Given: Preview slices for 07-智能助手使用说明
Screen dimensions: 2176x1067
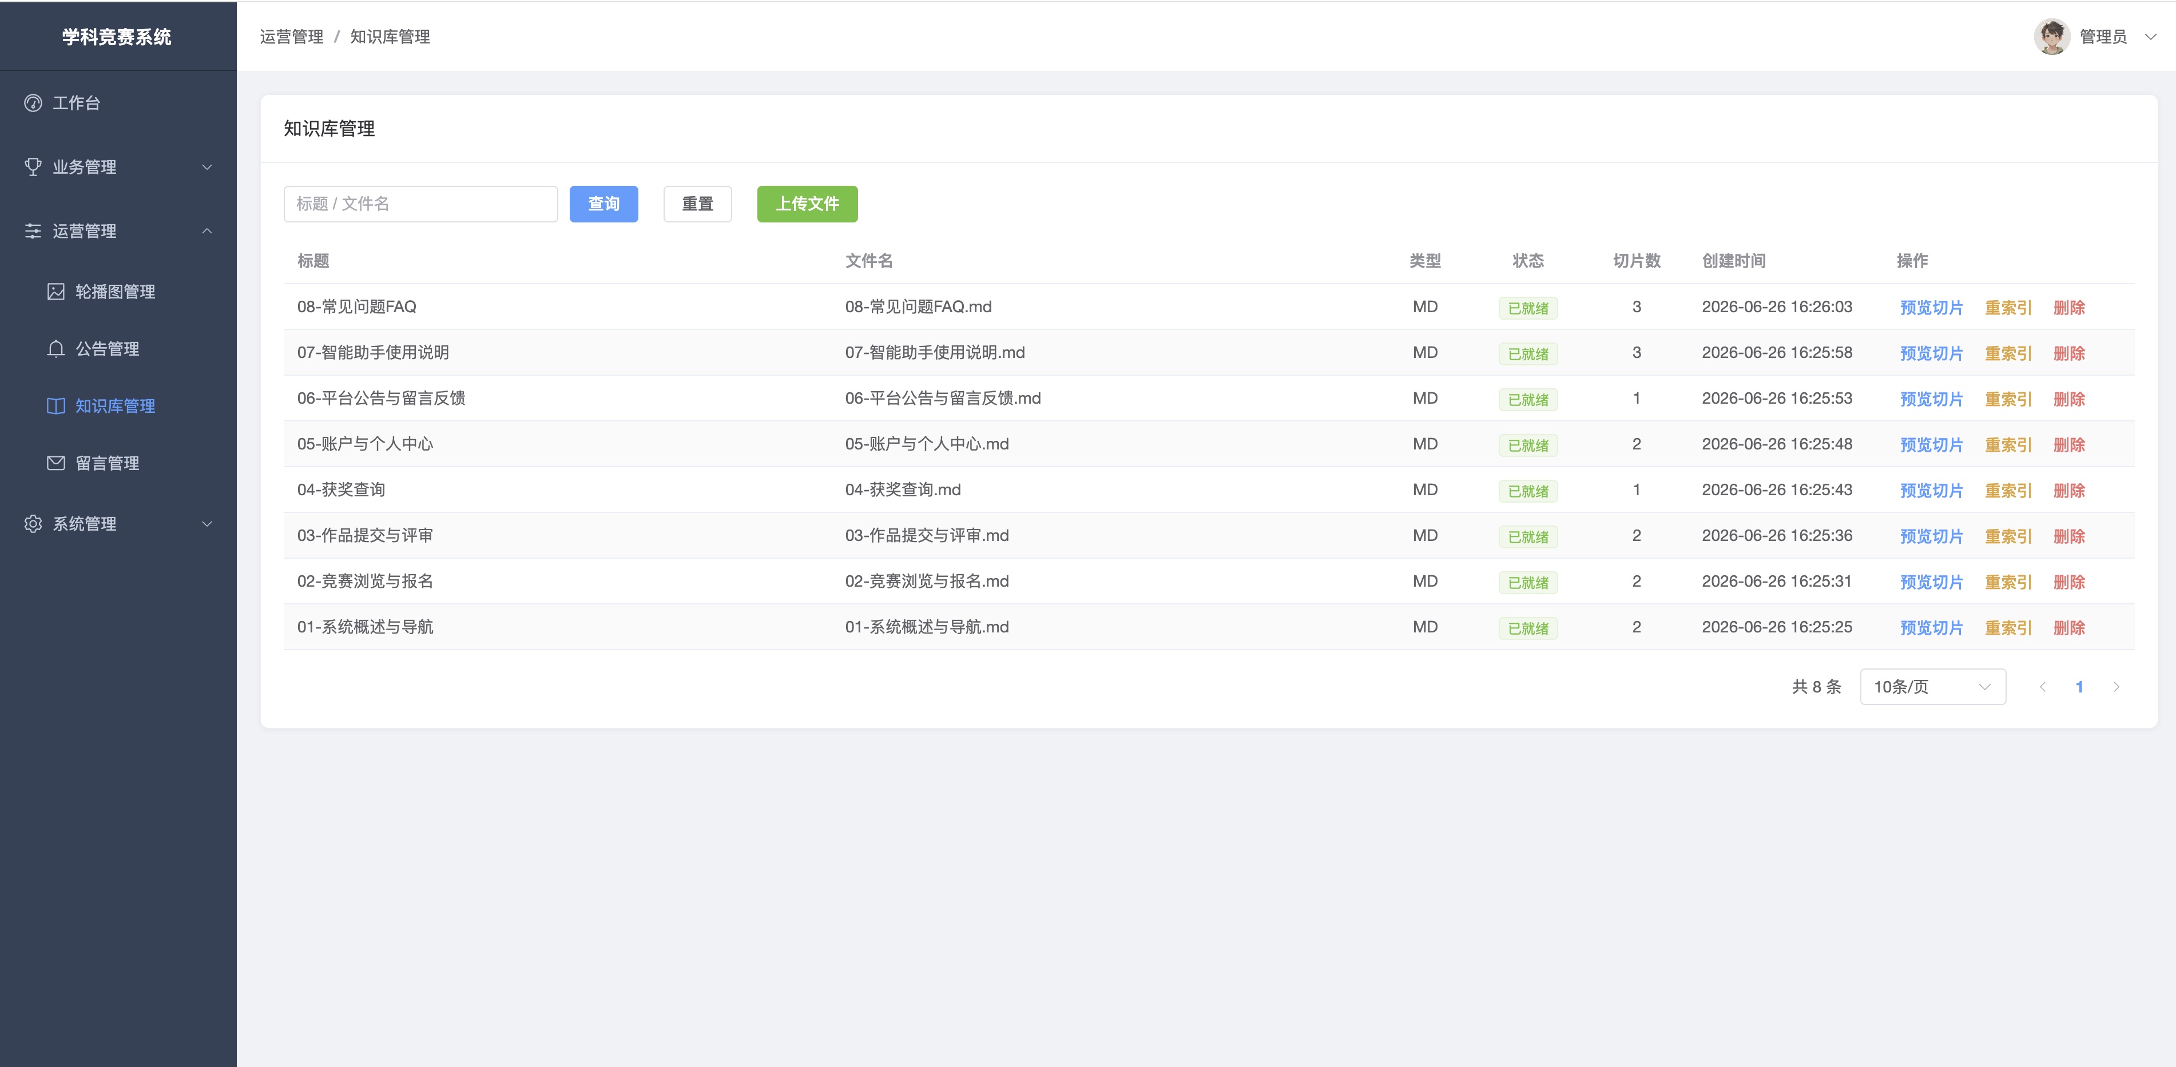Looking at the screenshot, I should (1932, 354).
